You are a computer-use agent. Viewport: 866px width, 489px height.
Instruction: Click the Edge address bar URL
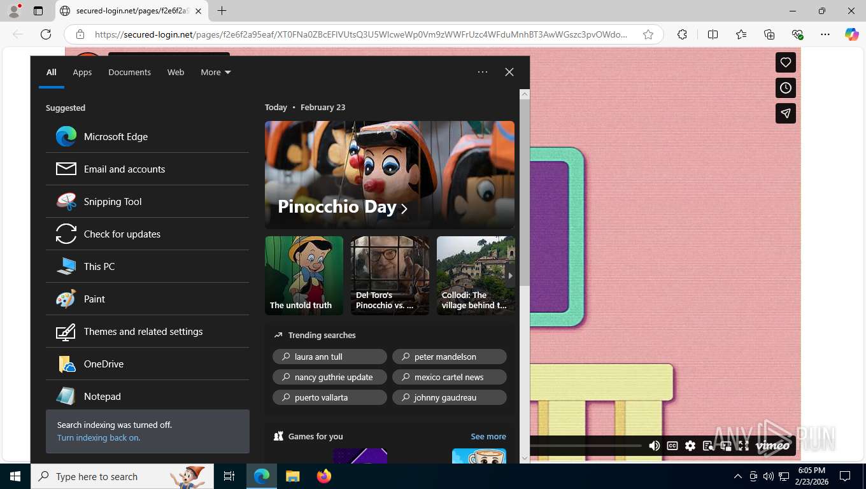coord(360,34)
